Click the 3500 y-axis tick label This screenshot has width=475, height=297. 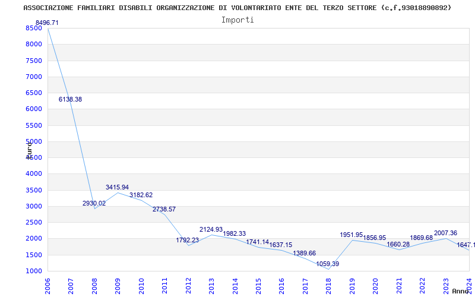(34, 190)
